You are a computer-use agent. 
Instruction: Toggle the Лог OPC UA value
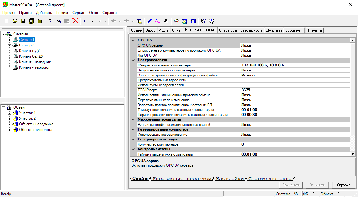pos(295,55)
